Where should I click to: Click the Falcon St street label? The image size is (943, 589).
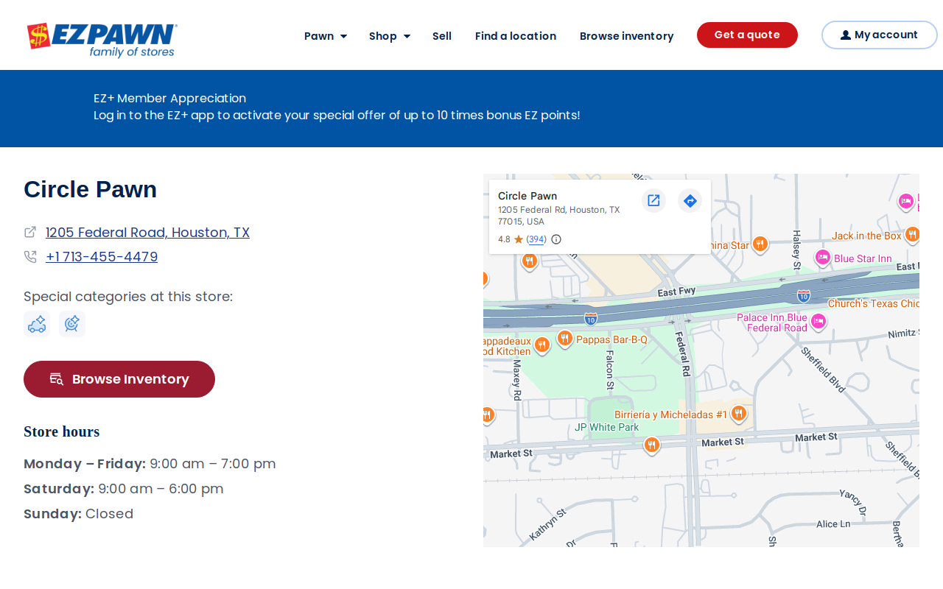point(609,369)
